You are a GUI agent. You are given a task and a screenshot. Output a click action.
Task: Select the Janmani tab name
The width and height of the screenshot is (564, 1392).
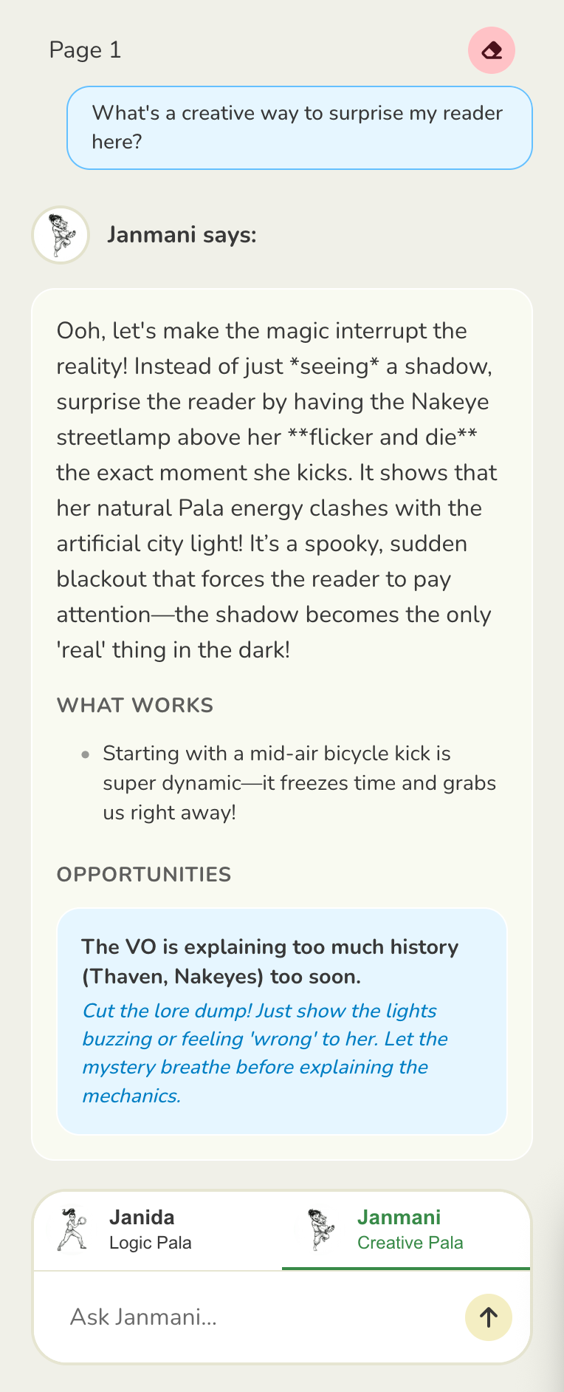[x=399, y=1218]
